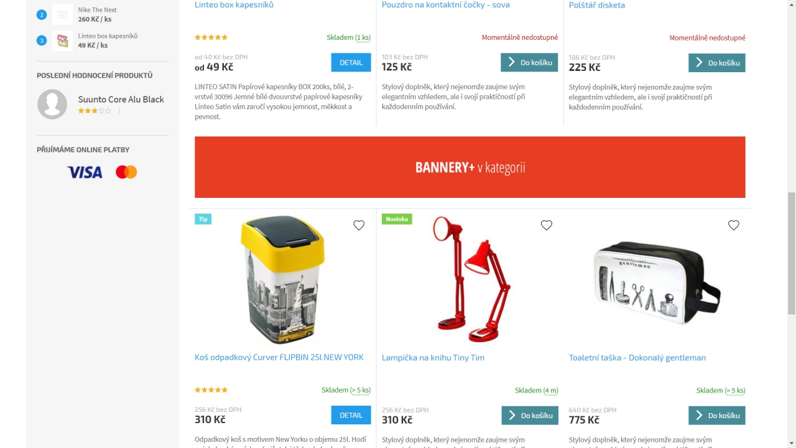Open the Koš odpadkový Curver FLIPBIN product link
Viewport: 796px width, 448px height.
[x=279, y=357]
